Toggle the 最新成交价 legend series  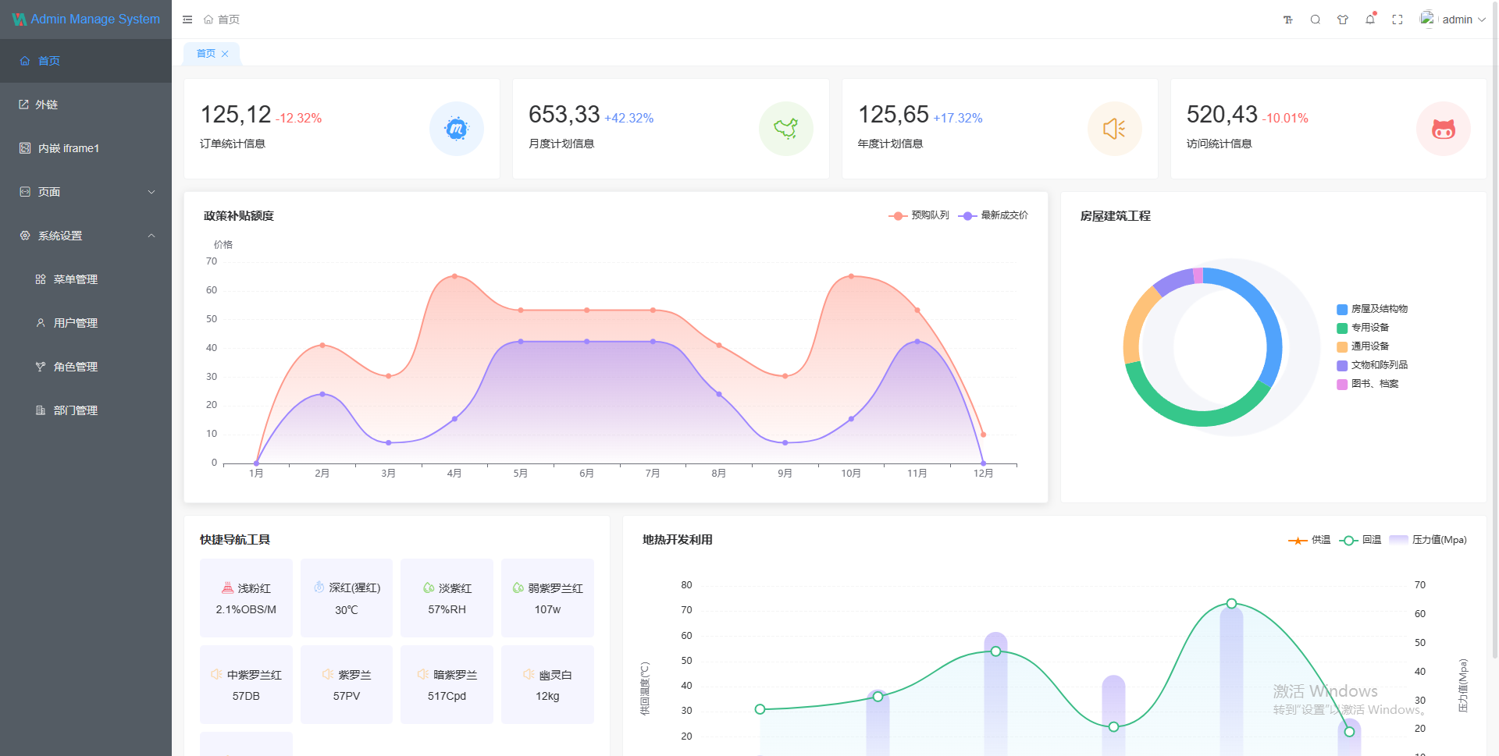(993, 215)
